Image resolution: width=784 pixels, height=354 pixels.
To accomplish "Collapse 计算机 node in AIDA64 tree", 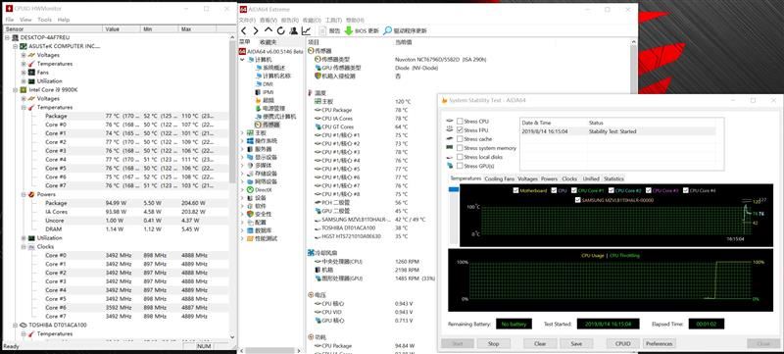I will [242, 60].
